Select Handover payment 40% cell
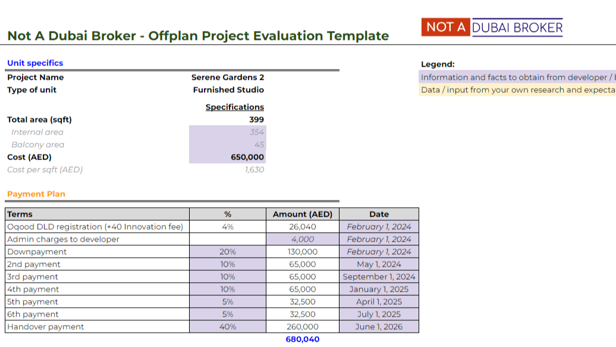616x347 pixels. (228, 327)
